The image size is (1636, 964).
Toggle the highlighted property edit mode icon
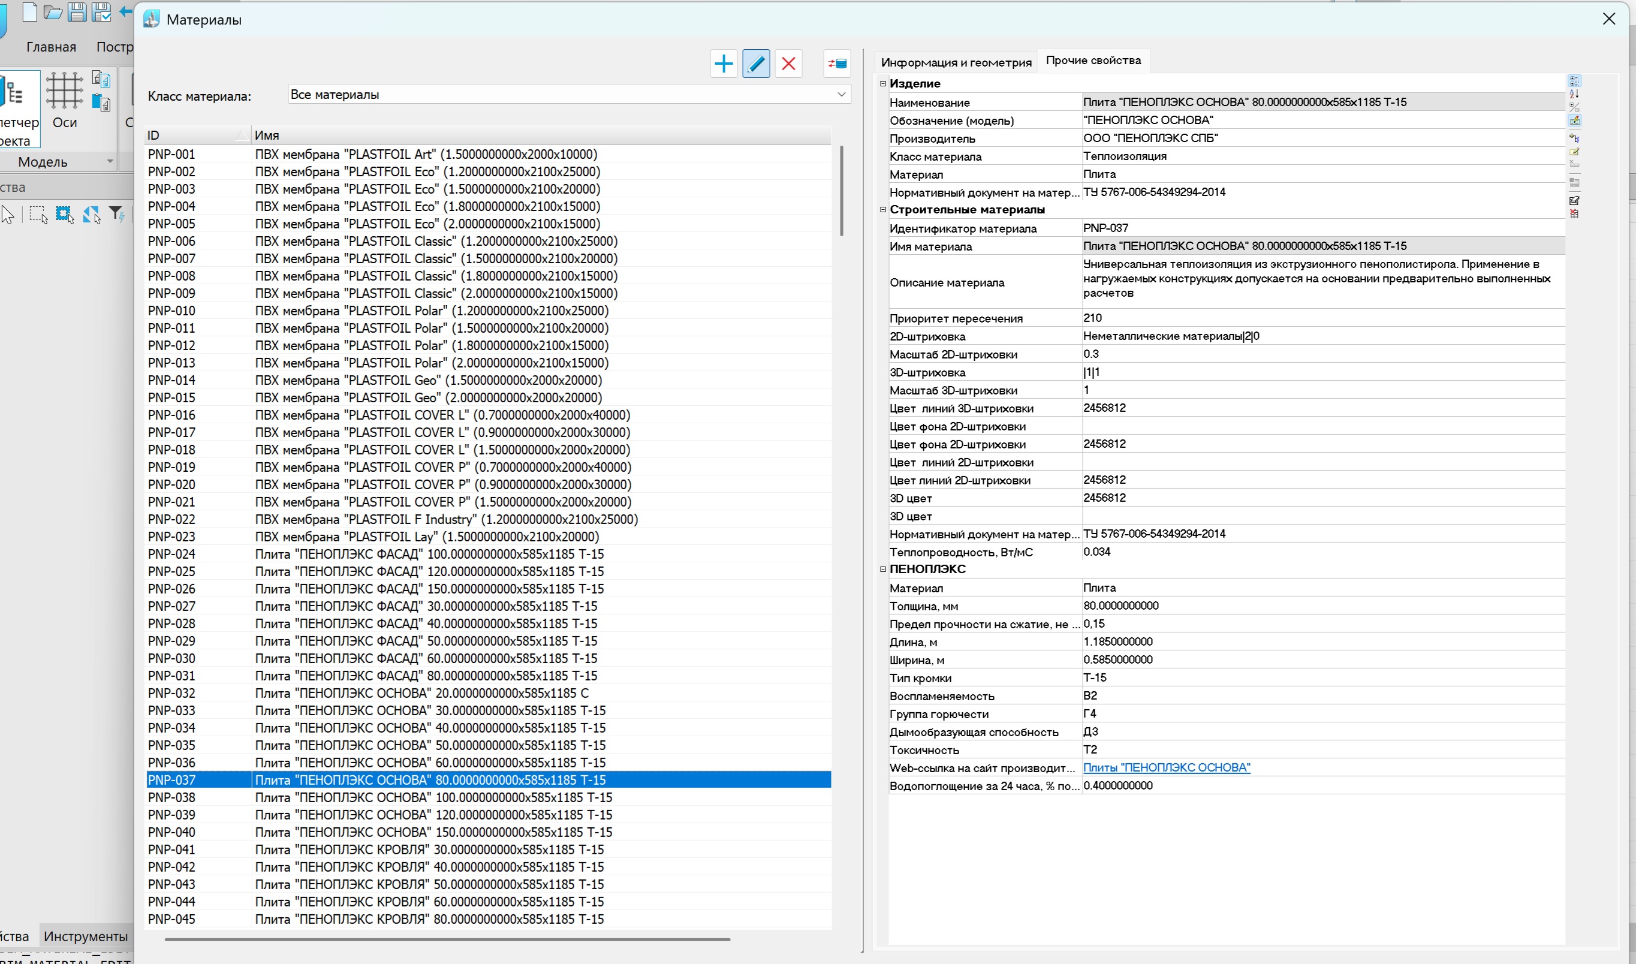pos(1574,120)
